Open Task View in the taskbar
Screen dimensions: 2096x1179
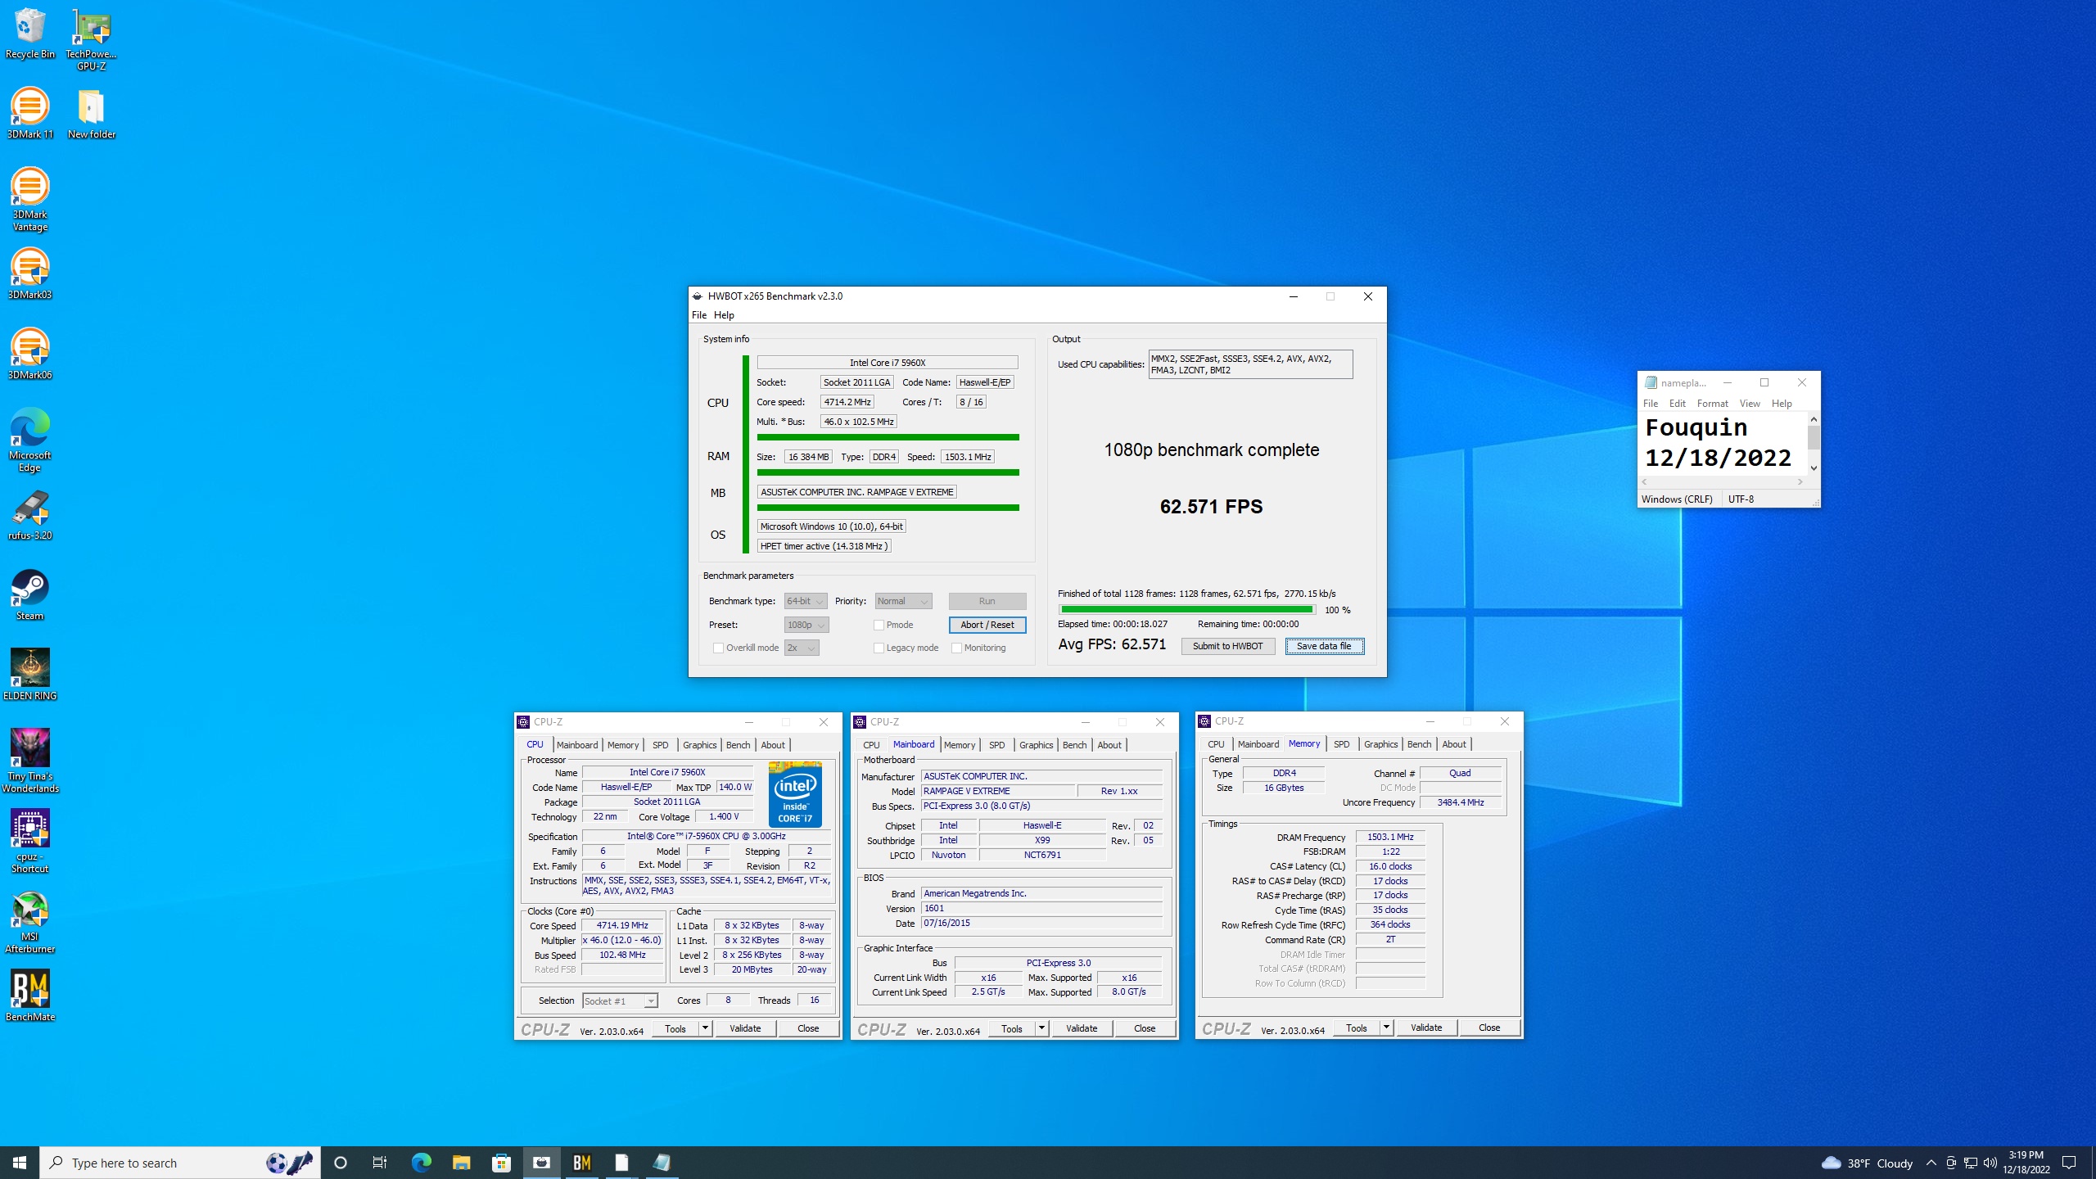click(x=380, y=1163)
